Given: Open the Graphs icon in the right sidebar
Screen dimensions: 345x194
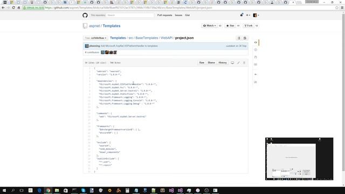Looking at the screenshot, I should click(x=256, y=82).
